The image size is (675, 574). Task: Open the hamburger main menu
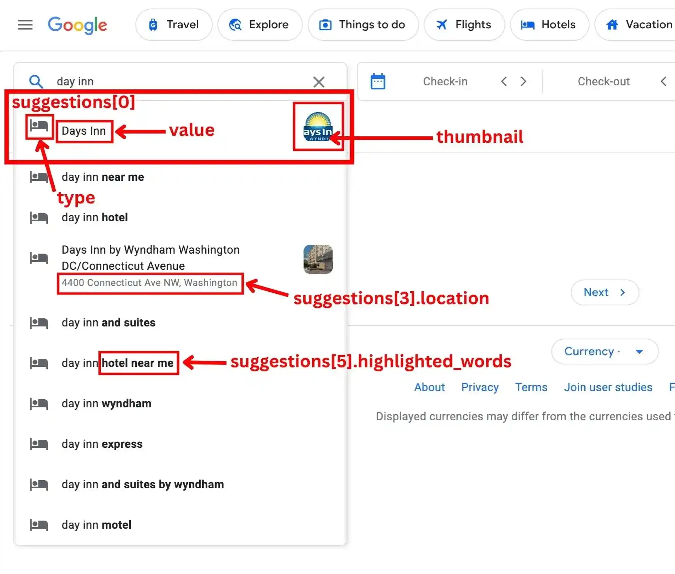[x=25, y=25]
